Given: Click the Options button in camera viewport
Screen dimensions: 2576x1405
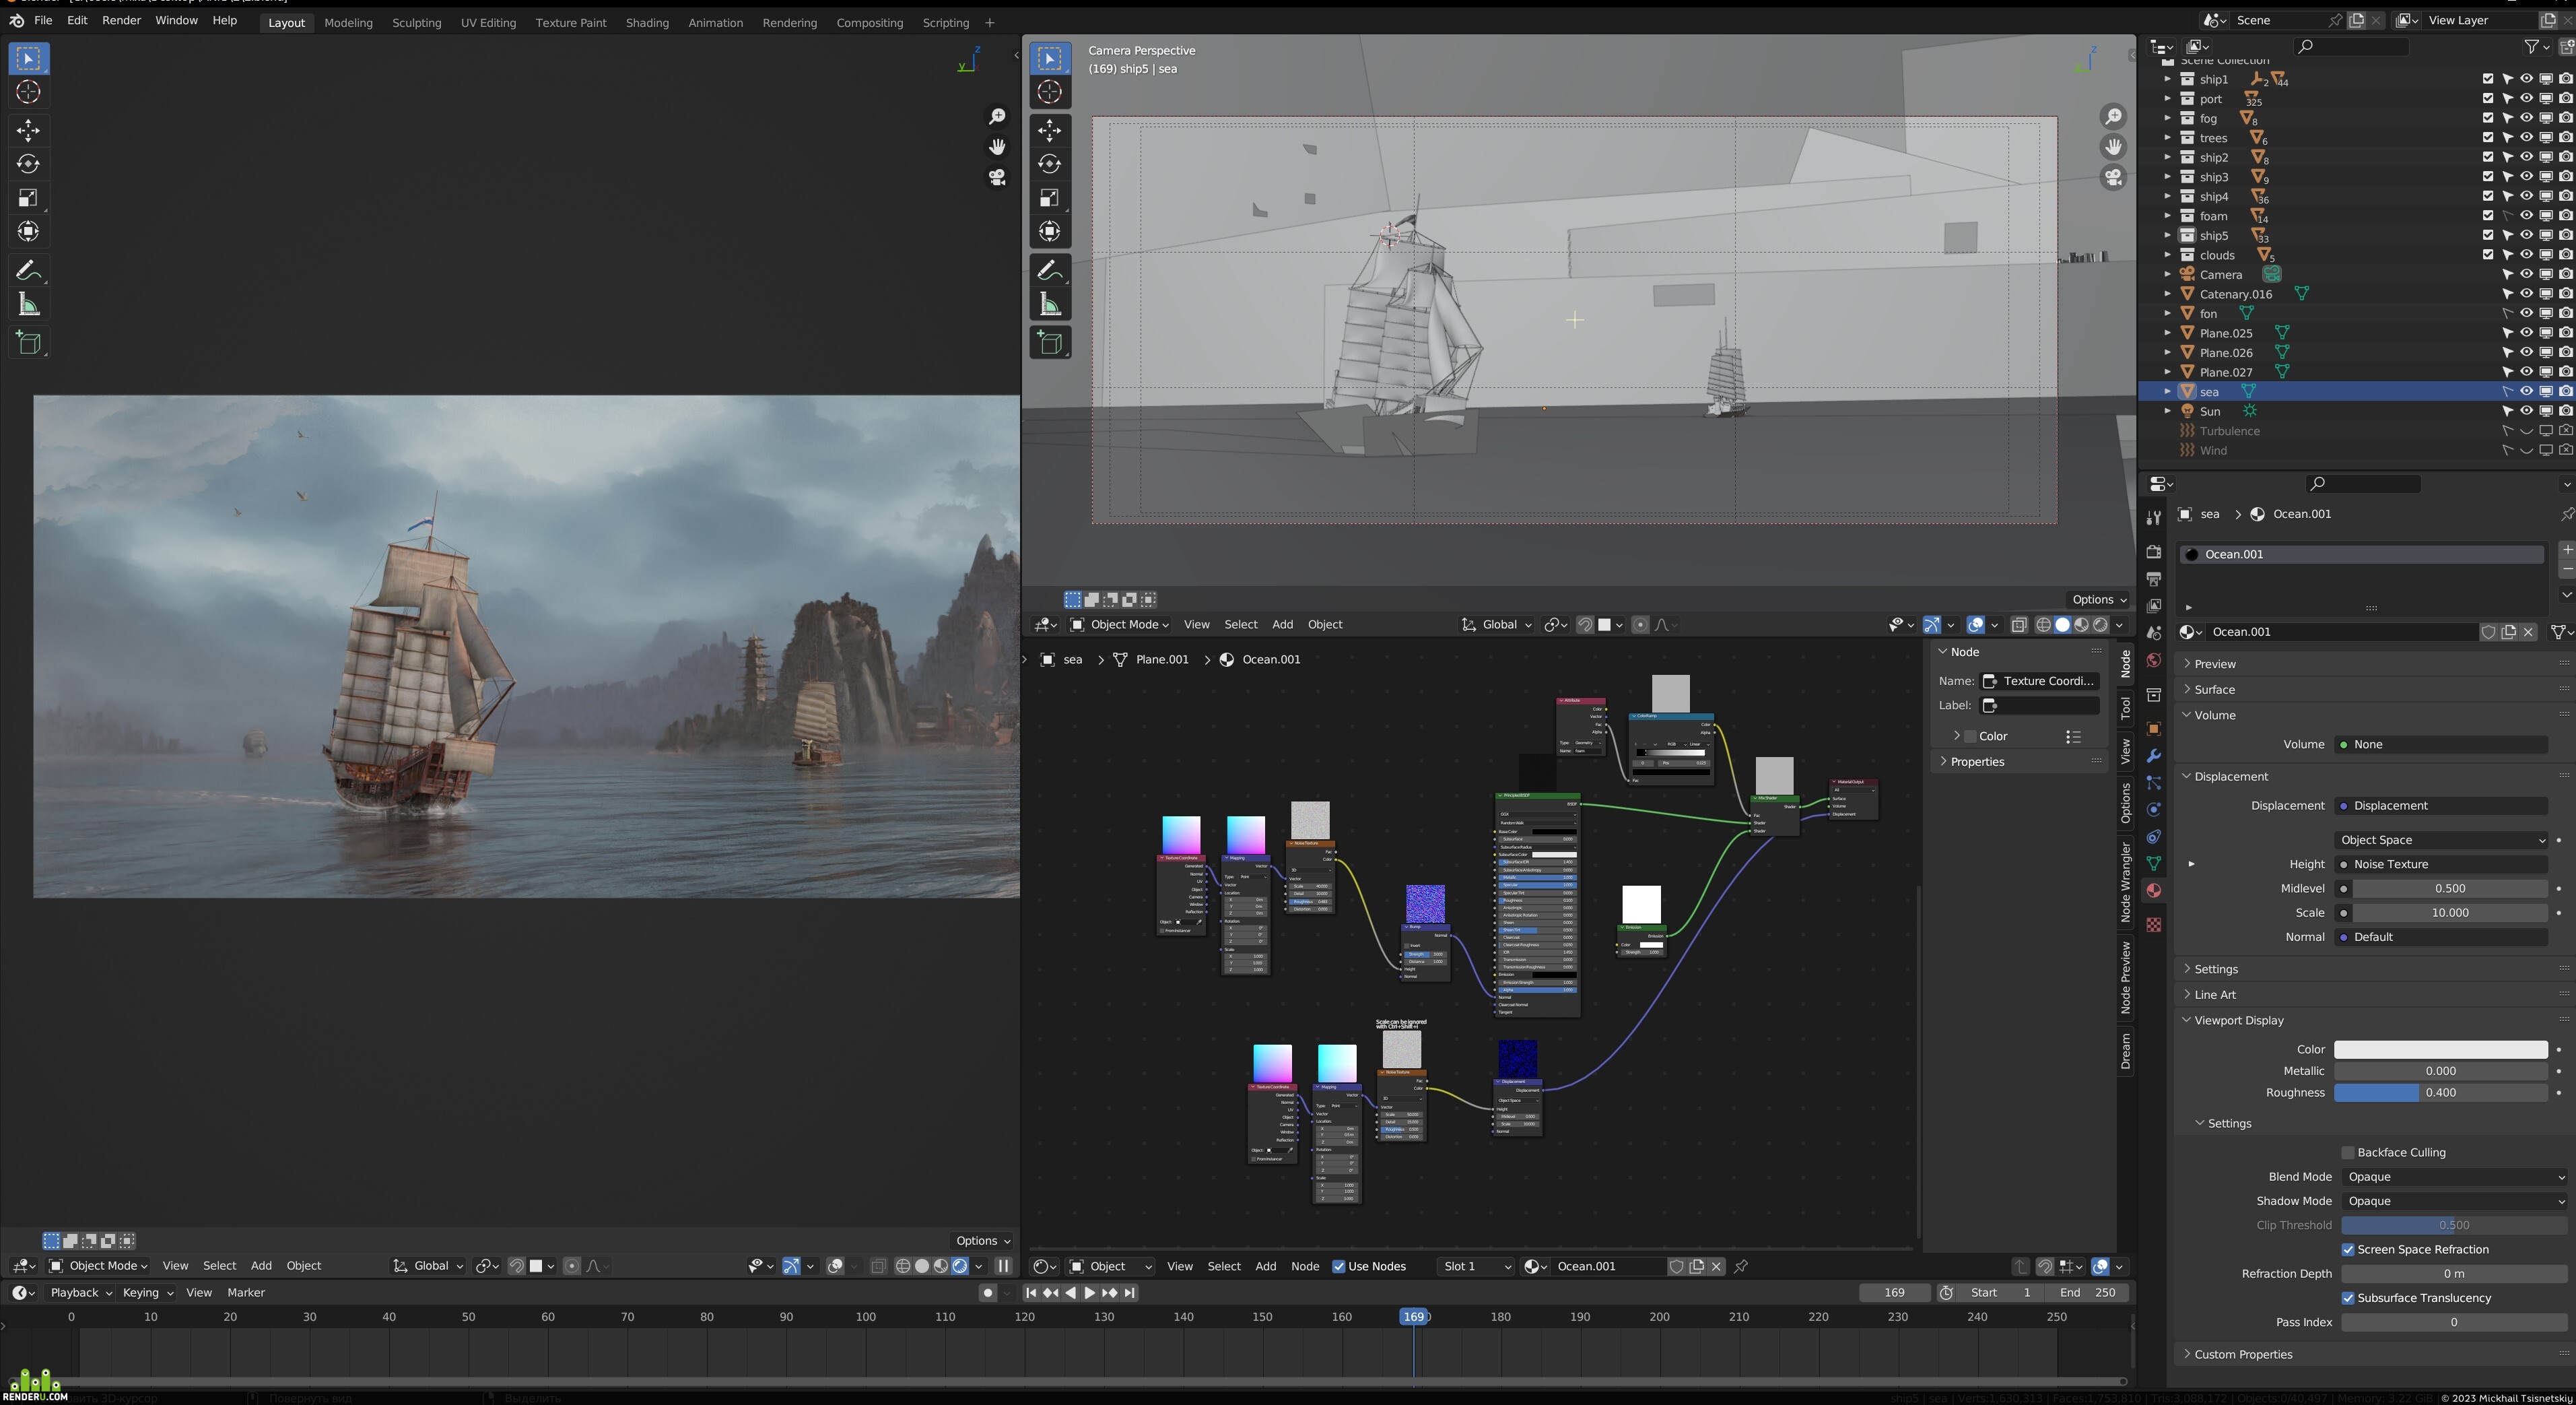Looking at the screenshot, I should (x=2098, y=599).
